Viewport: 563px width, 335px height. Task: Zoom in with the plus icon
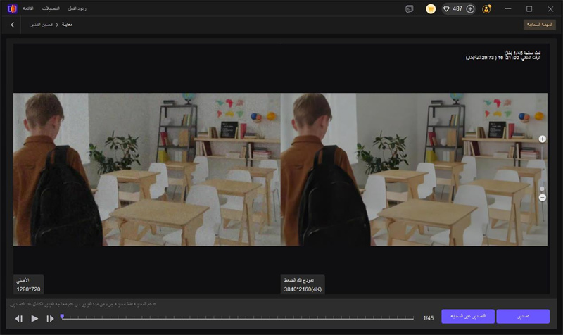click(542, 139)
